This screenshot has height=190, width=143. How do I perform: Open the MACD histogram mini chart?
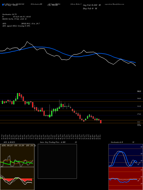tap(17, 178)
